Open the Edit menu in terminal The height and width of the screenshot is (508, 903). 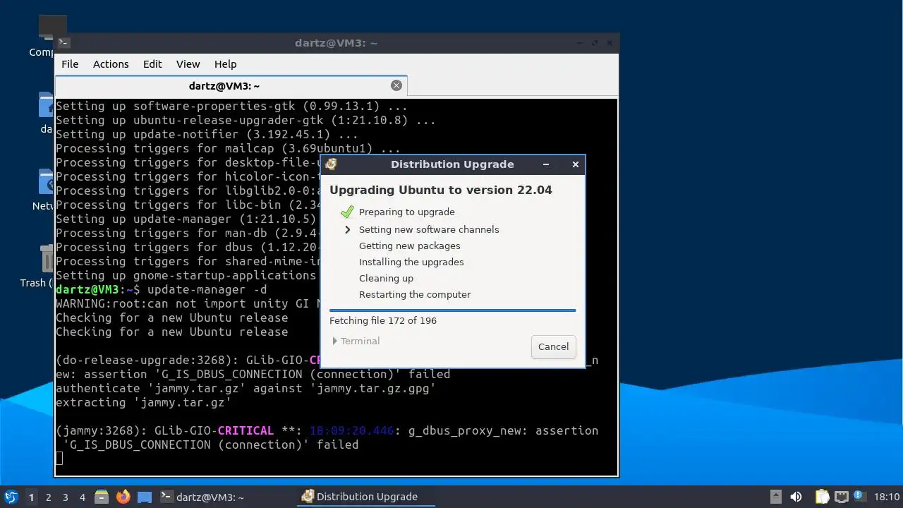(152, 64)
